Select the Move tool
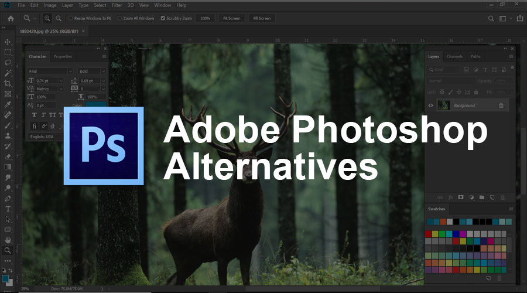 click(x=8, y=42)
